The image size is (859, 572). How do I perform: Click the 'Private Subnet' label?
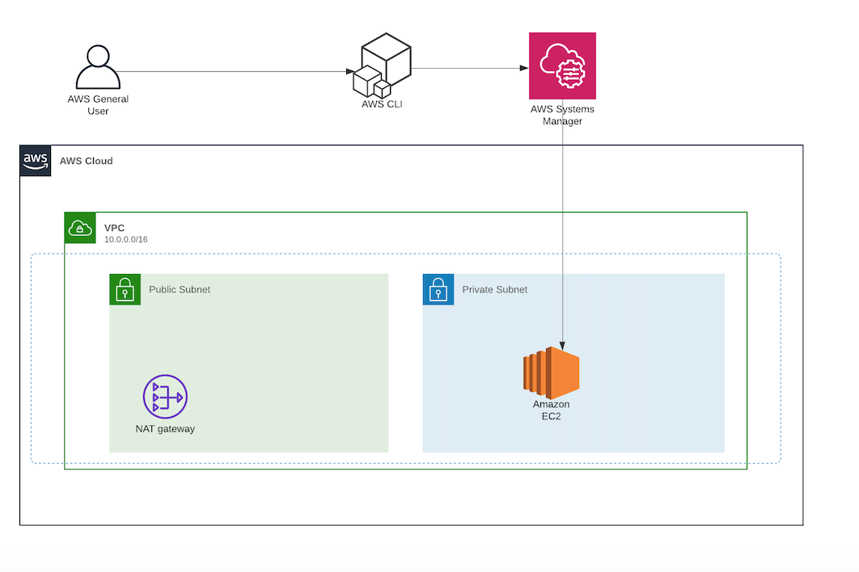pos(495,289)
